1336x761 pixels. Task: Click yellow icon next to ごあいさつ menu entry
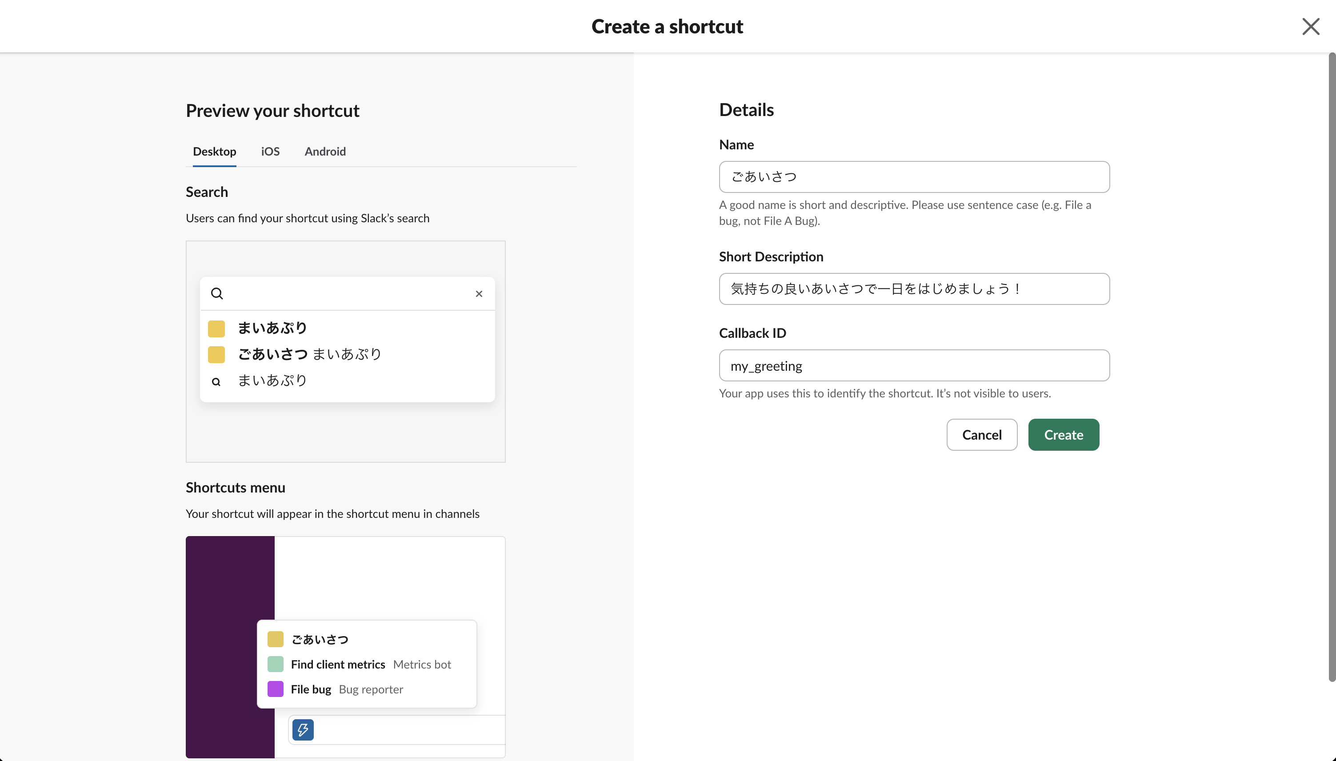click(x=276, y=639)
